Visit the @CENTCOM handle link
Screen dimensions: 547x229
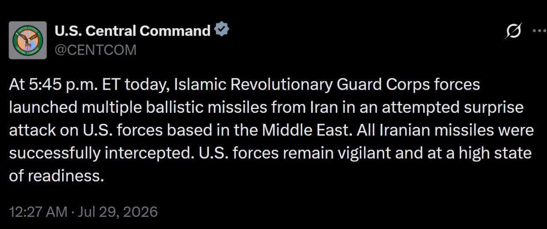tap(96, 50)
